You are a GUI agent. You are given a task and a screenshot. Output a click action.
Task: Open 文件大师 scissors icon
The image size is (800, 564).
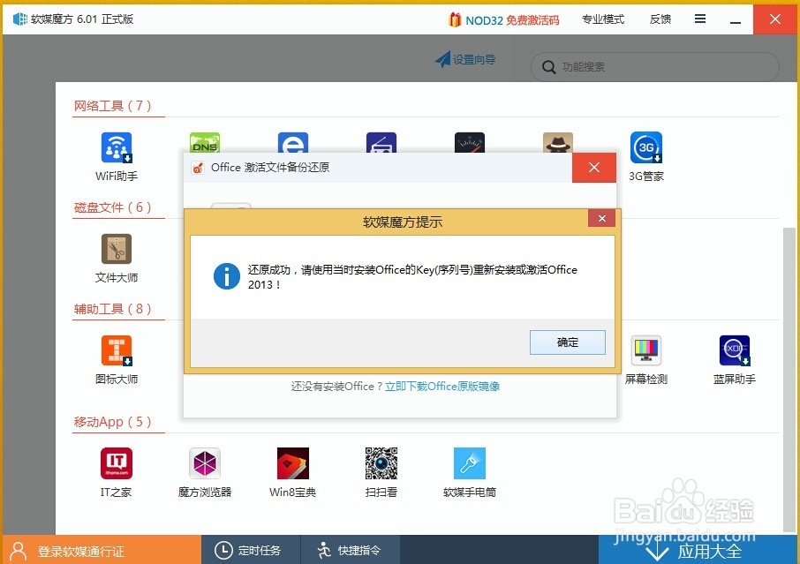[117, 249]
